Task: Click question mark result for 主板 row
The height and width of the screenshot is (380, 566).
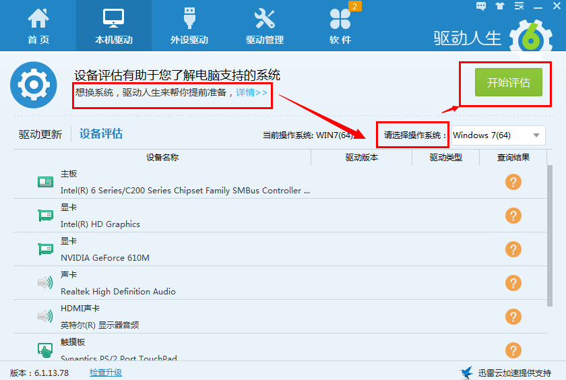Action: point(513,182)
